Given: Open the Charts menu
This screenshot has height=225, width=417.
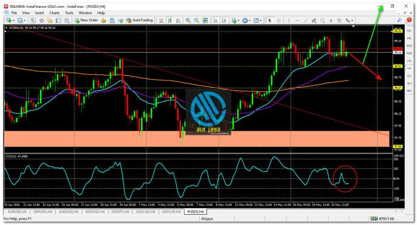Looking at the screenshot, I should [x=54, y=13].
